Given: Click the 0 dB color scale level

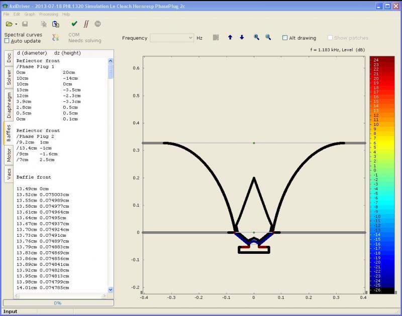Looking at the screenshot, I should tap(375, 170).
